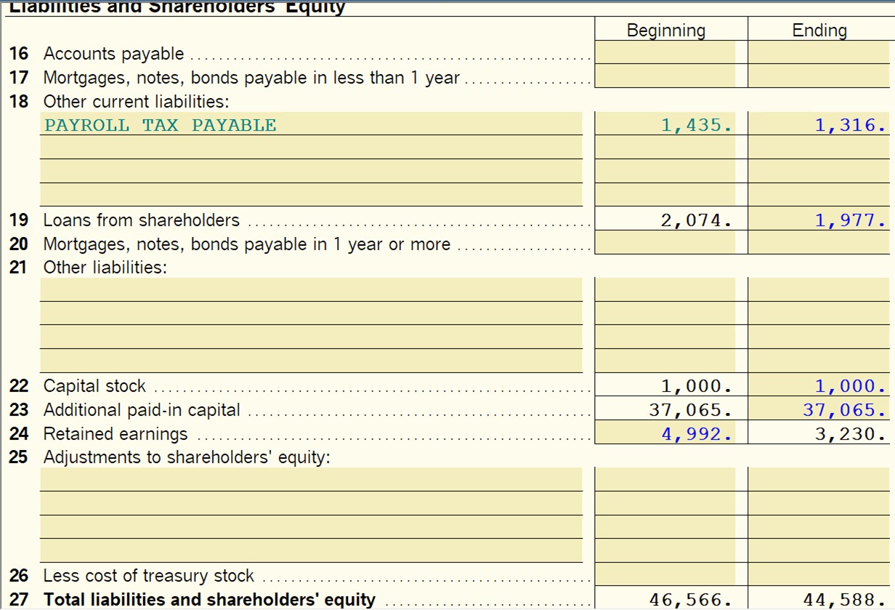This screenshot has height=610, width=895.
Task: Click the payroll tax Beginning amount 1,435
Action: tap(665, 125)
